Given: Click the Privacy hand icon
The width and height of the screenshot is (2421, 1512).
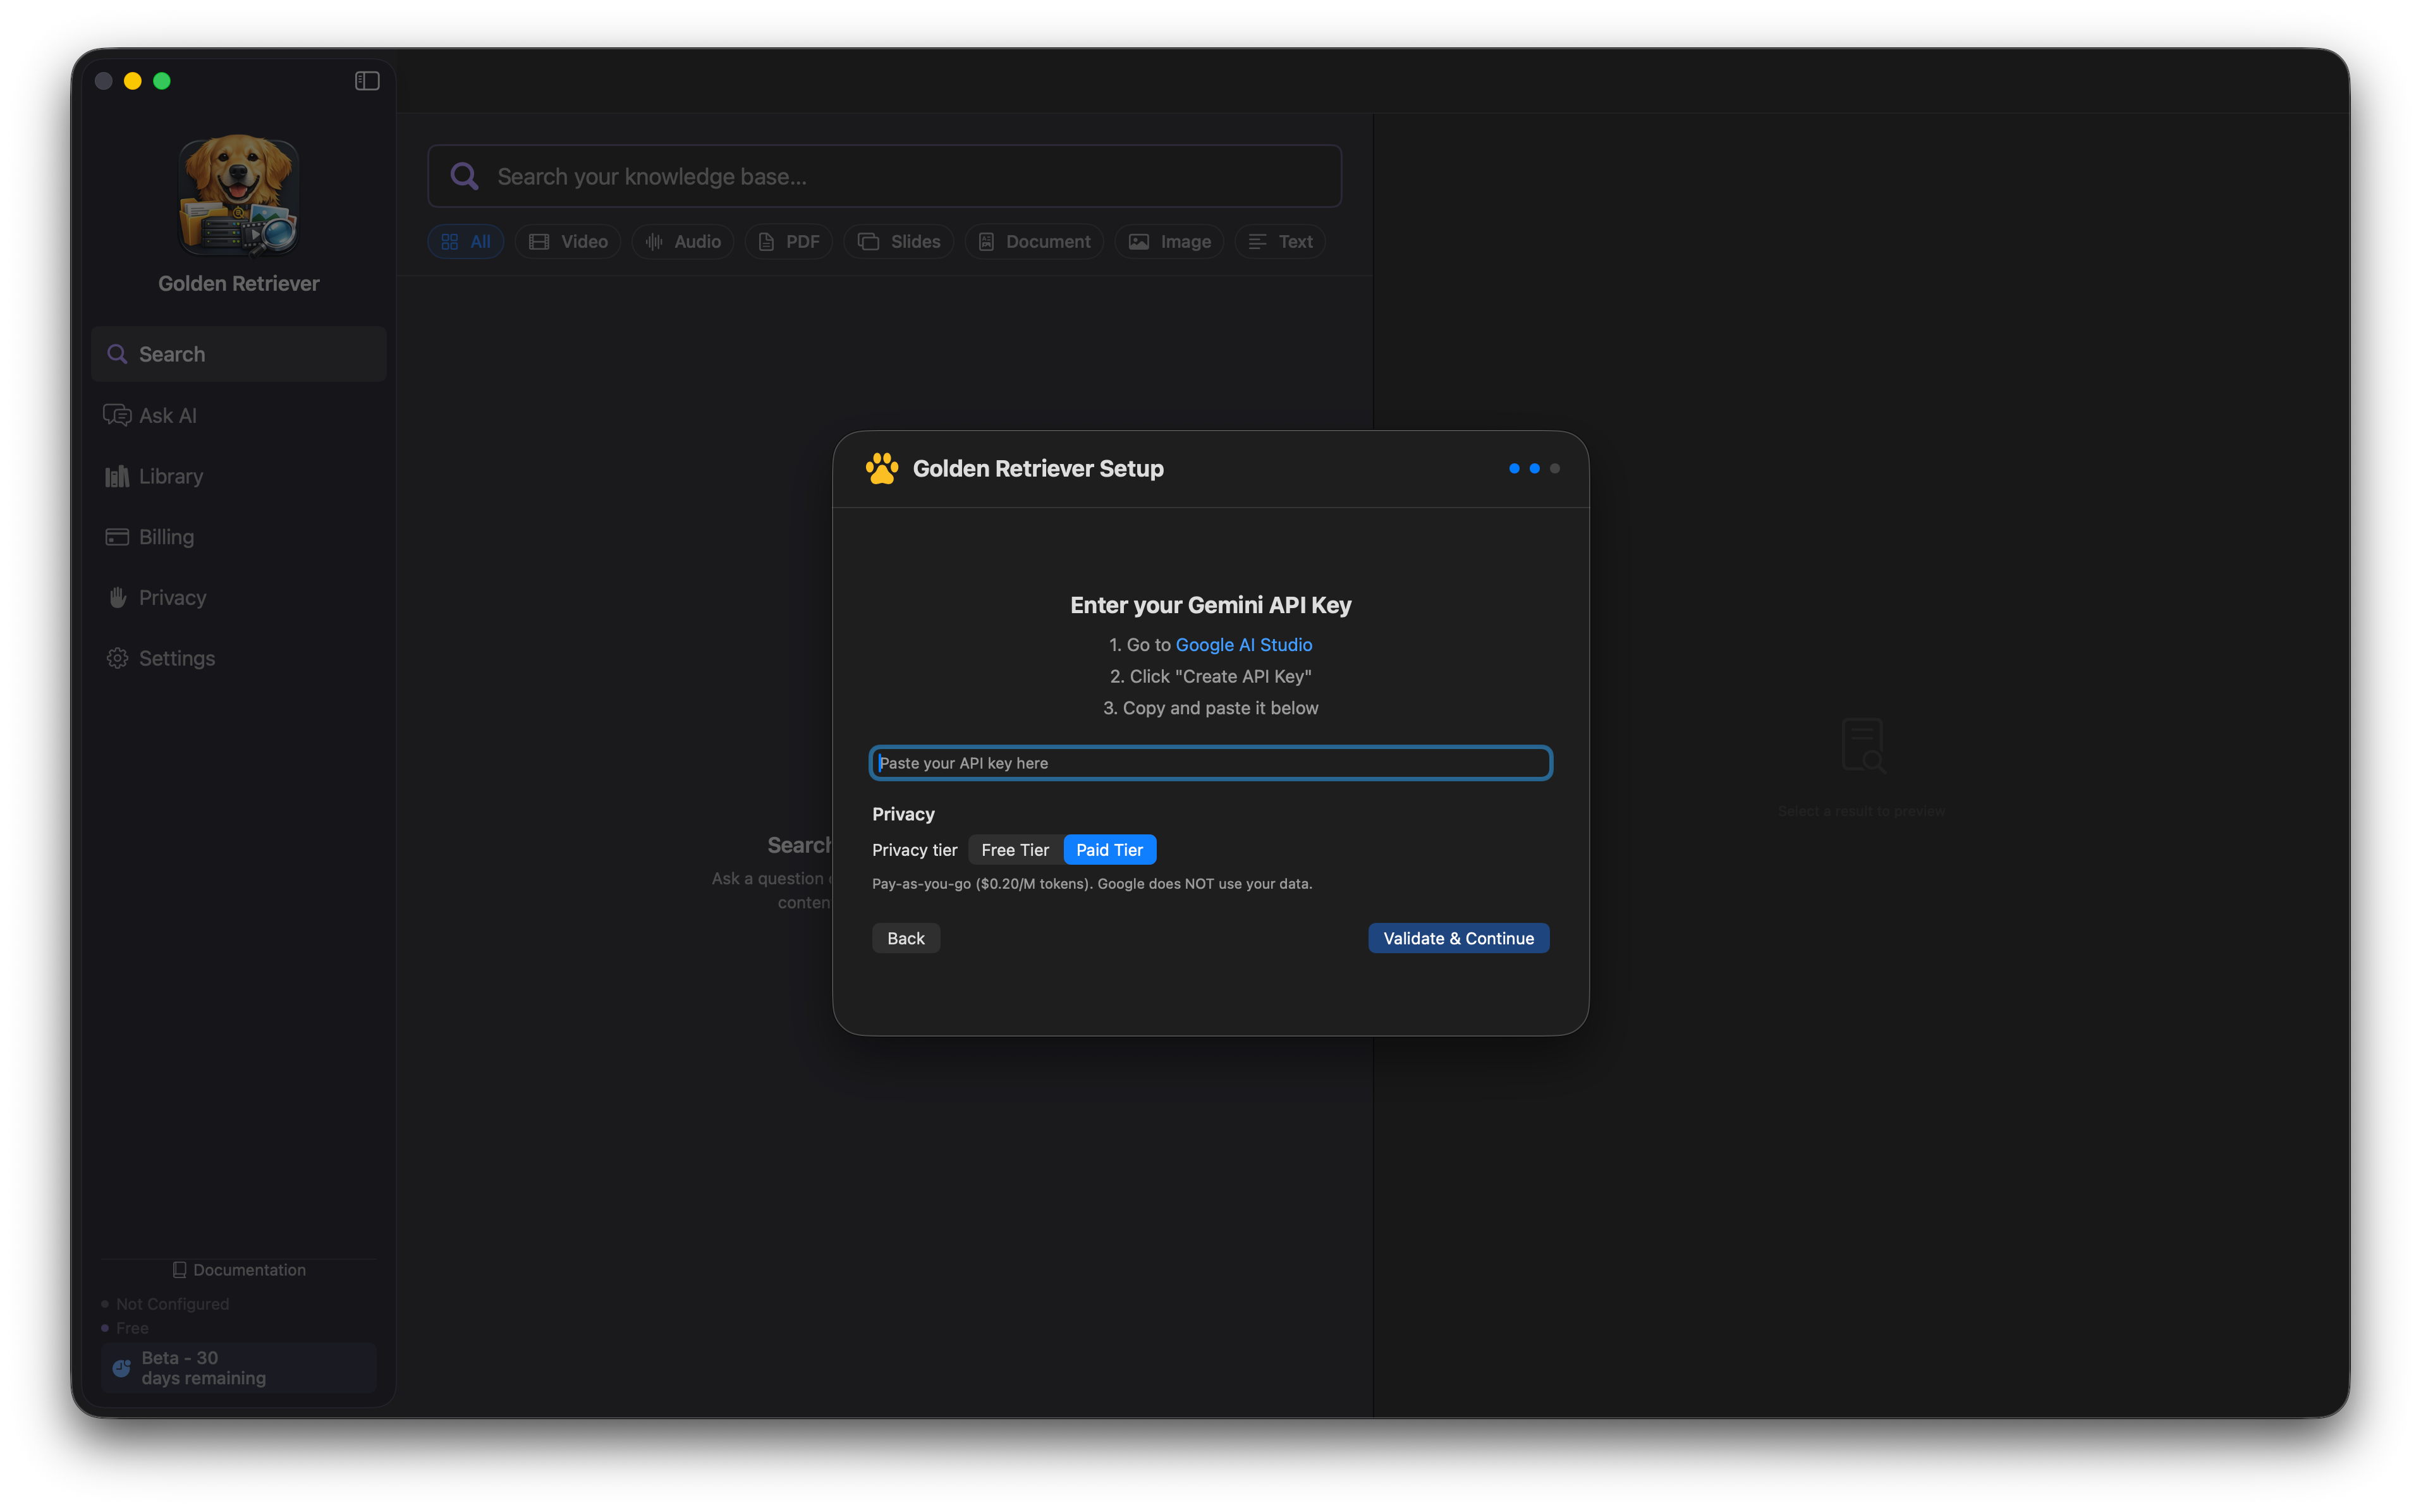Looking at the screenshot, I should tap(117, 597).
